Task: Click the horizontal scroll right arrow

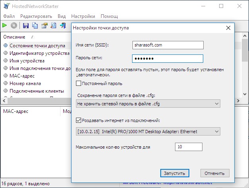Action: [x=238, y=101]
